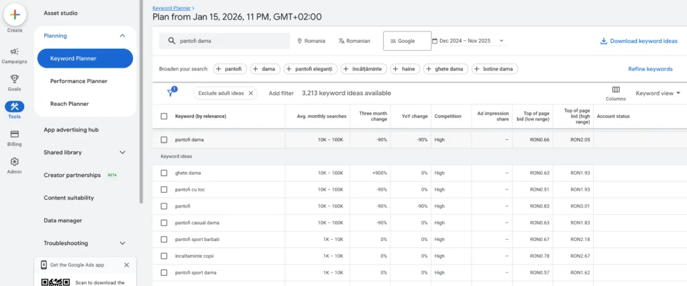Add the 'pantofi eleganți' broaden suggestion
Image resolution: width=687 pixels, height=286 pixels.
pos(311,69)
